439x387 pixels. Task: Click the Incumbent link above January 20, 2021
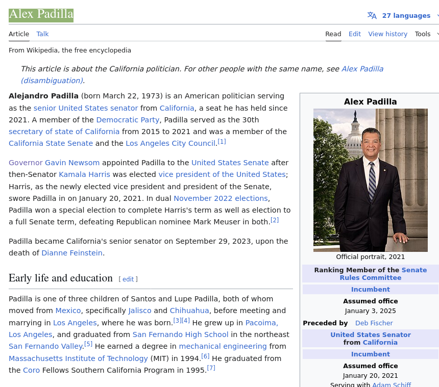coord(371,354)
